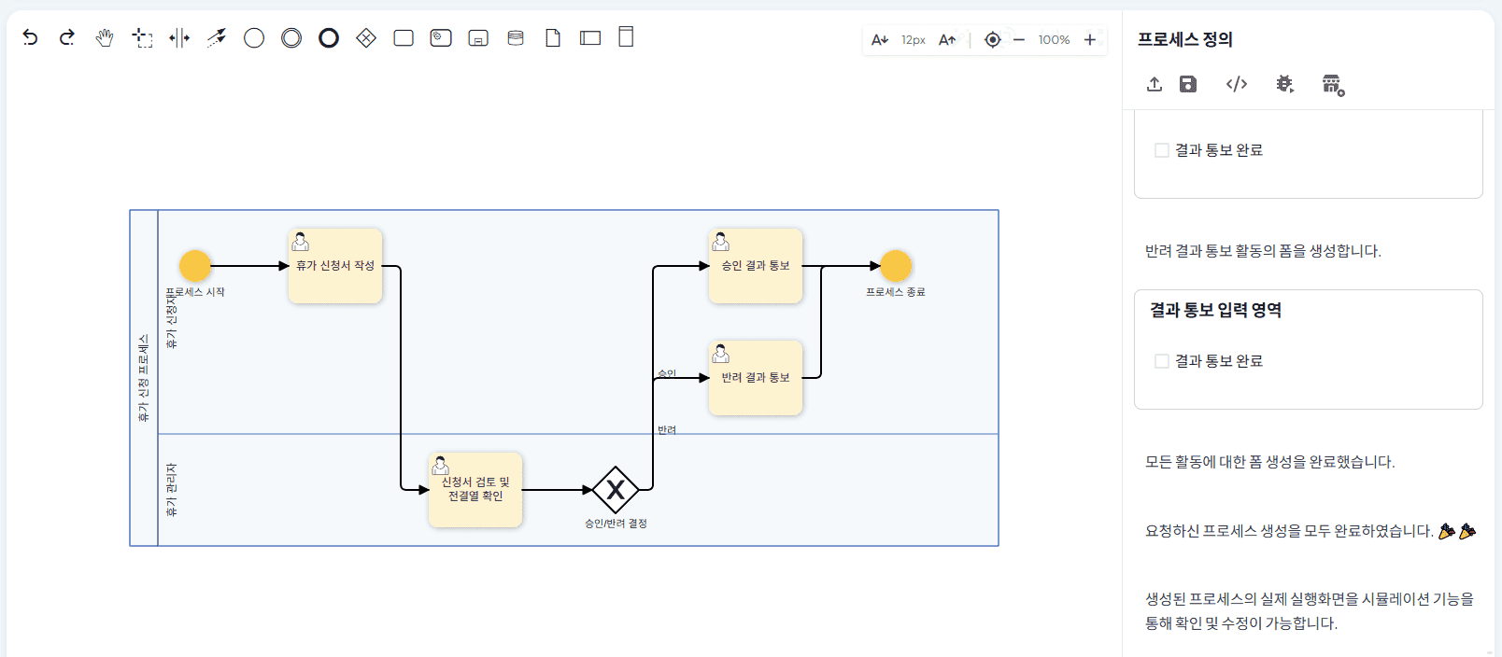The image size is (1502, 657).
Task: Select the 프로세스 종료 end event
Action: [896, 266]
